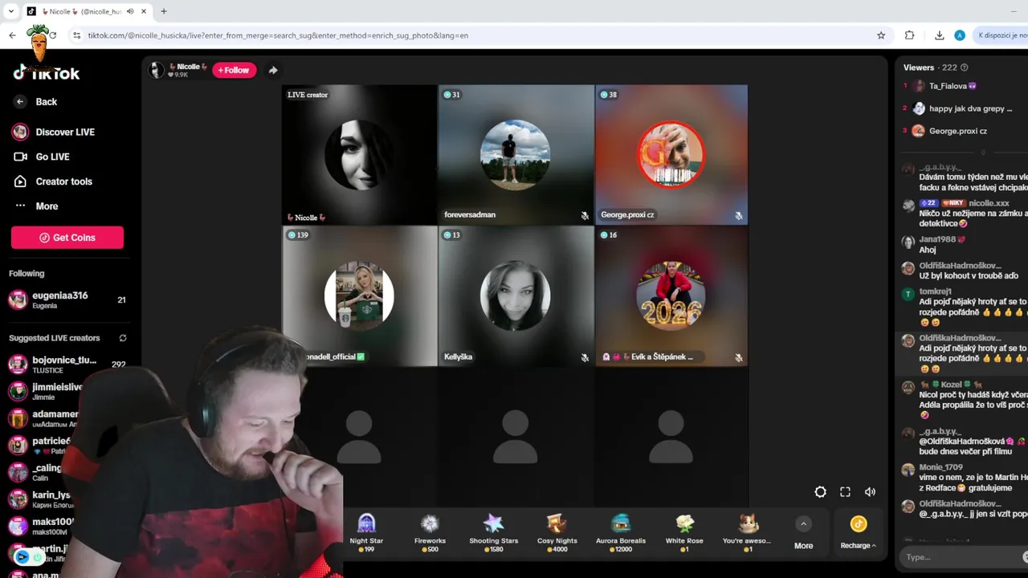Click chat username Monie_1709
The width and height of the screenshot is (1028, 578).
point(940,466)
